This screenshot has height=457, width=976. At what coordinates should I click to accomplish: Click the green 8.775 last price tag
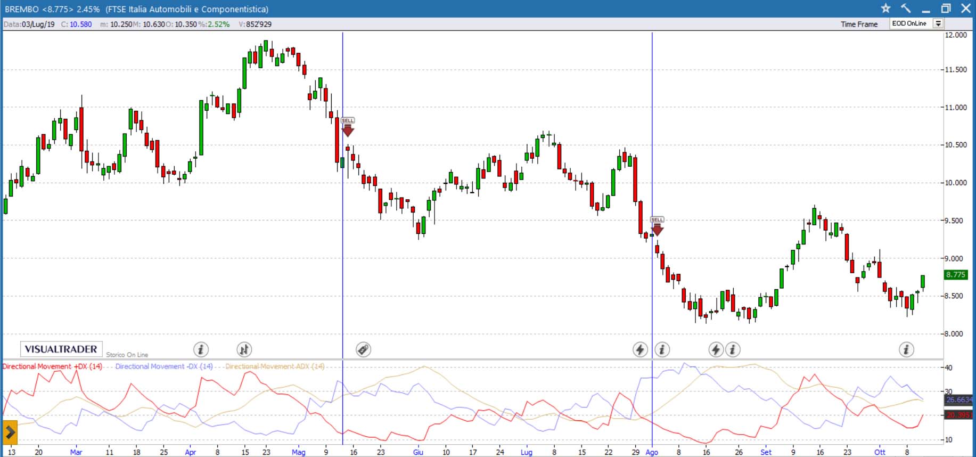(x=955, y=275)
